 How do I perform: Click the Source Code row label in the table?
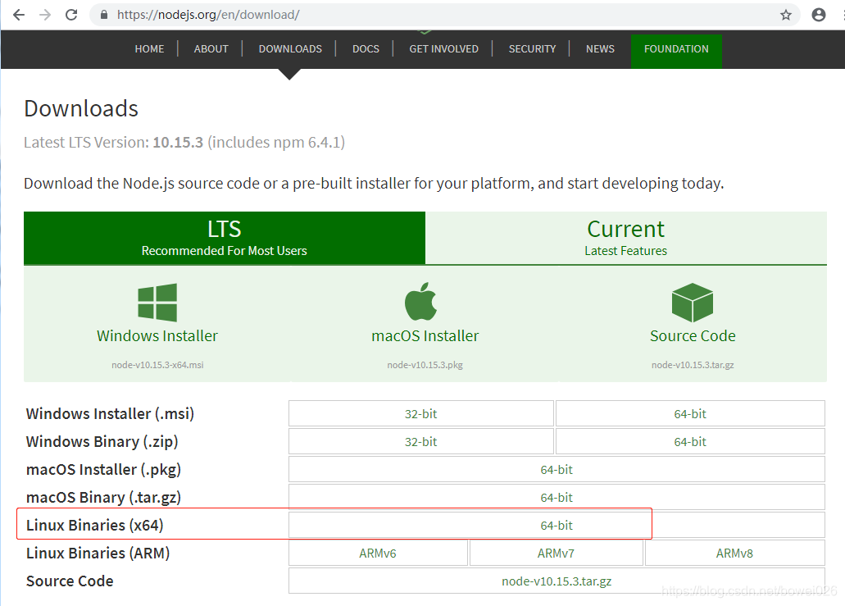coord(70,581)
